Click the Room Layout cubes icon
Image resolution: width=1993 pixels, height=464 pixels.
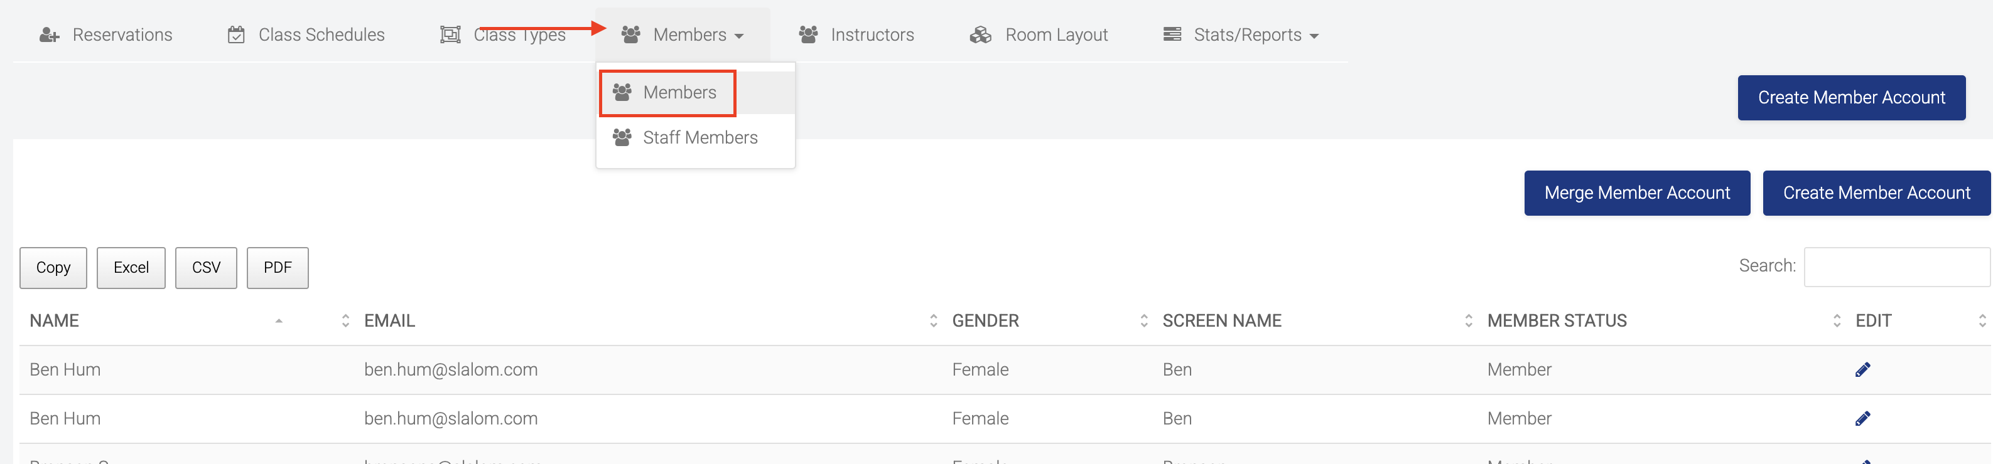[x=980, y=34]
